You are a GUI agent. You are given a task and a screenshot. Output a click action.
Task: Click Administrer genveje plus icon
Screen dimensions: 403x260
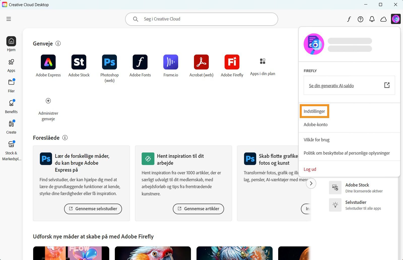(48, 101)
